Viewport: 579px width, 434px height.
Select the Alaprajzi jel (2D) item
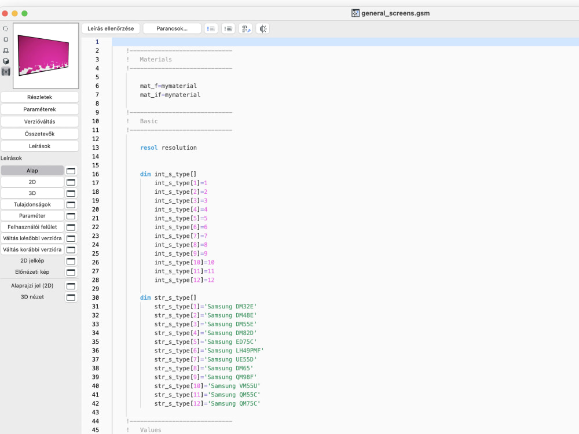32,286
